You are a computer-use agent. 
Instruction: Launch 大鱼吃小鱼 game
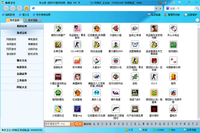point(116,28)
